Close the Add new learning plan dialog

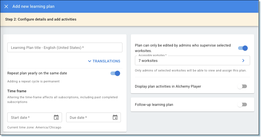[x=6, y=6]
